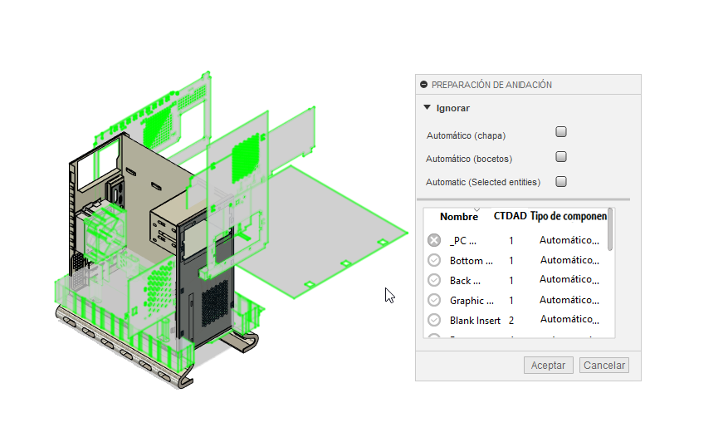Click the Aceptar button

tap(549, 366)
